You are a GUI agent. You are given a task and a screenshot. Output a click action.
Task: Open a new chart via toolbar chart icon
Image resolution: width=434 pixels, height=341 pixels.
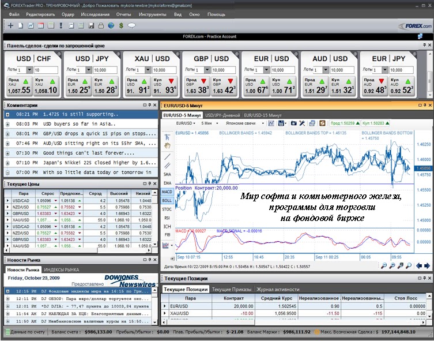pyautogui.click(x=31, y=26)
